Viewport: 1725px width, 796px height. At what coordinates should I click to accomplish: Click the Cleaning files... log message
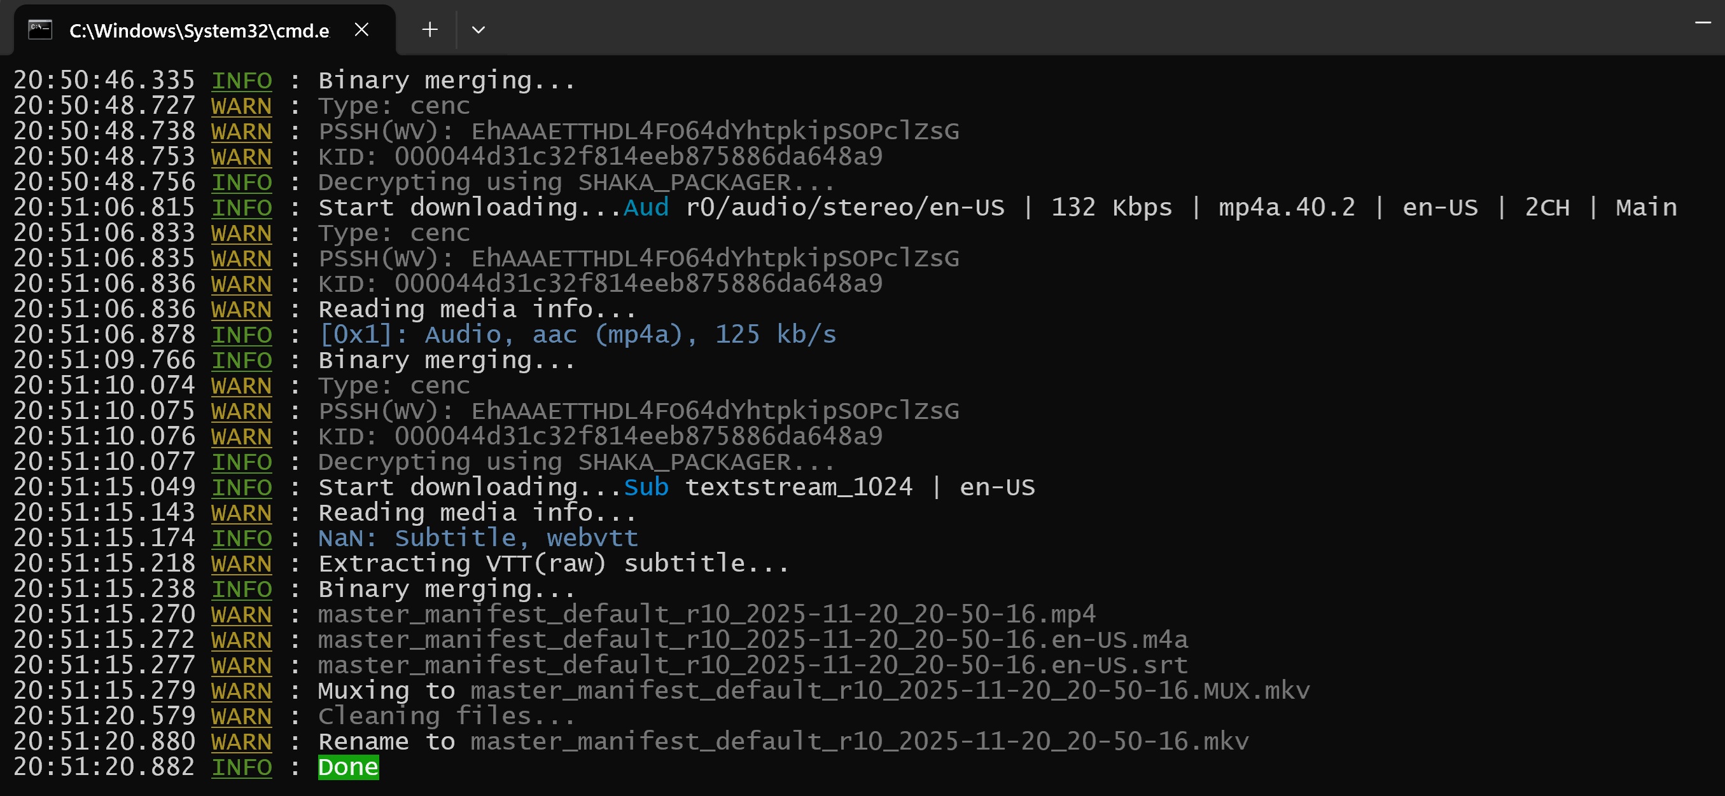point(446,717)
